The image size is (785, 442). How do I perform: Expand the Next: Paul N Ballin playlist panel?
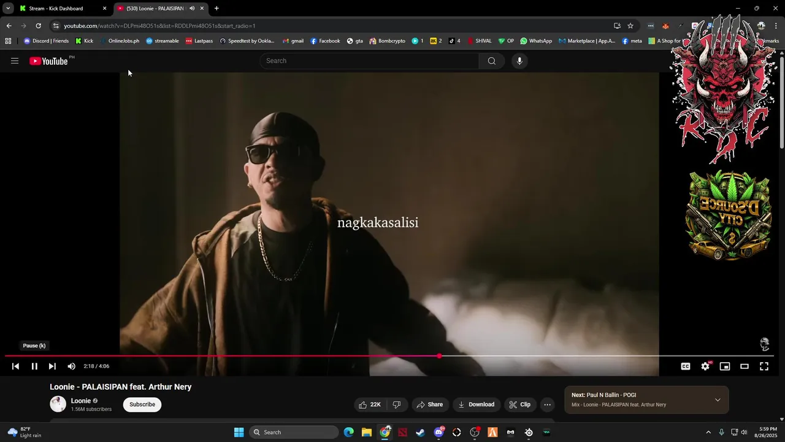pos(718,400)
